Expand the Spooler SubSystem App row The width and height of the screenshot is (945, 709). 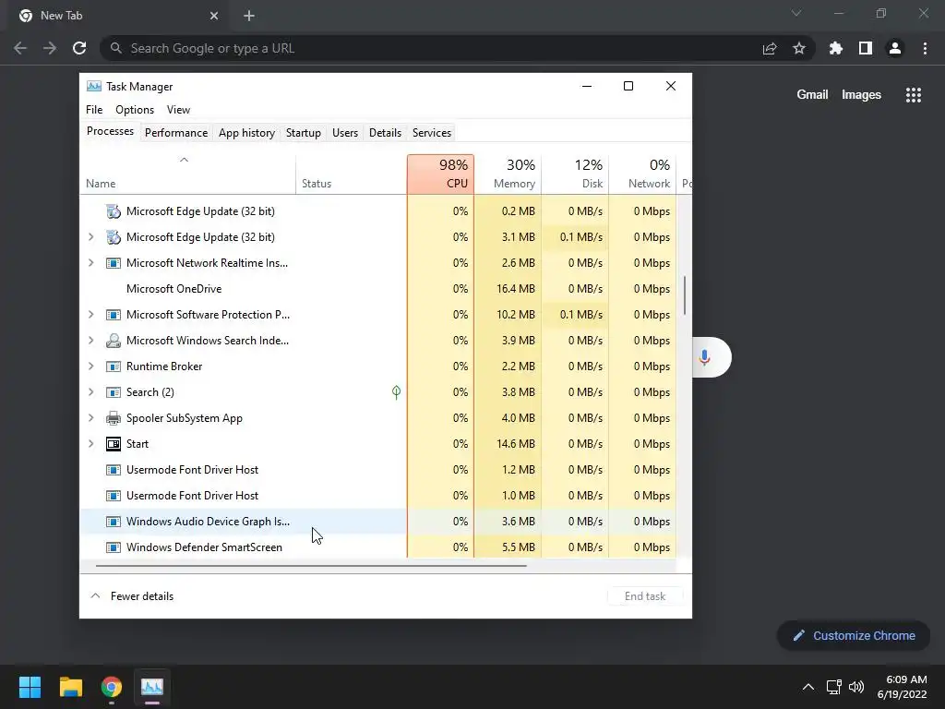pos(91,418)
